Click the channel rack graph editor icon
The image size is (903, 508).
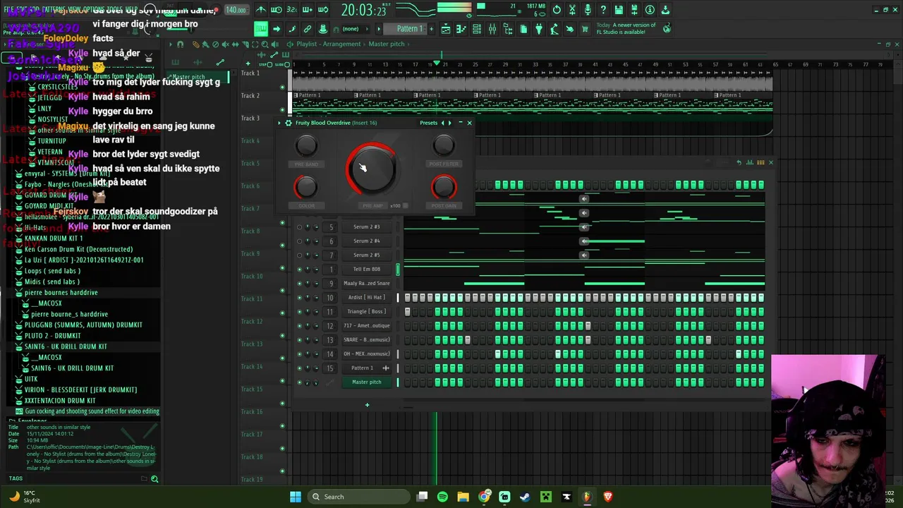point(749,163)
